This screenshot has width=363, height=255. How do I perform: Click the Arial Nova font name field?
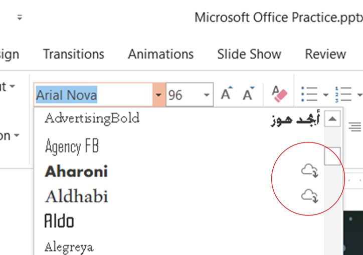click(x=93, y=94)
